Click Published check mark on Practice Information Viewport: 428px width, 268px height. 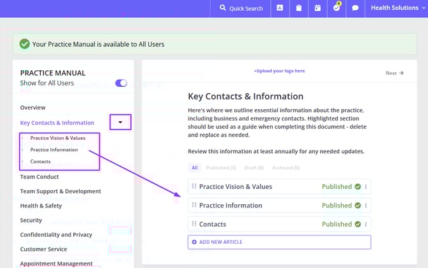click(358, 205)
